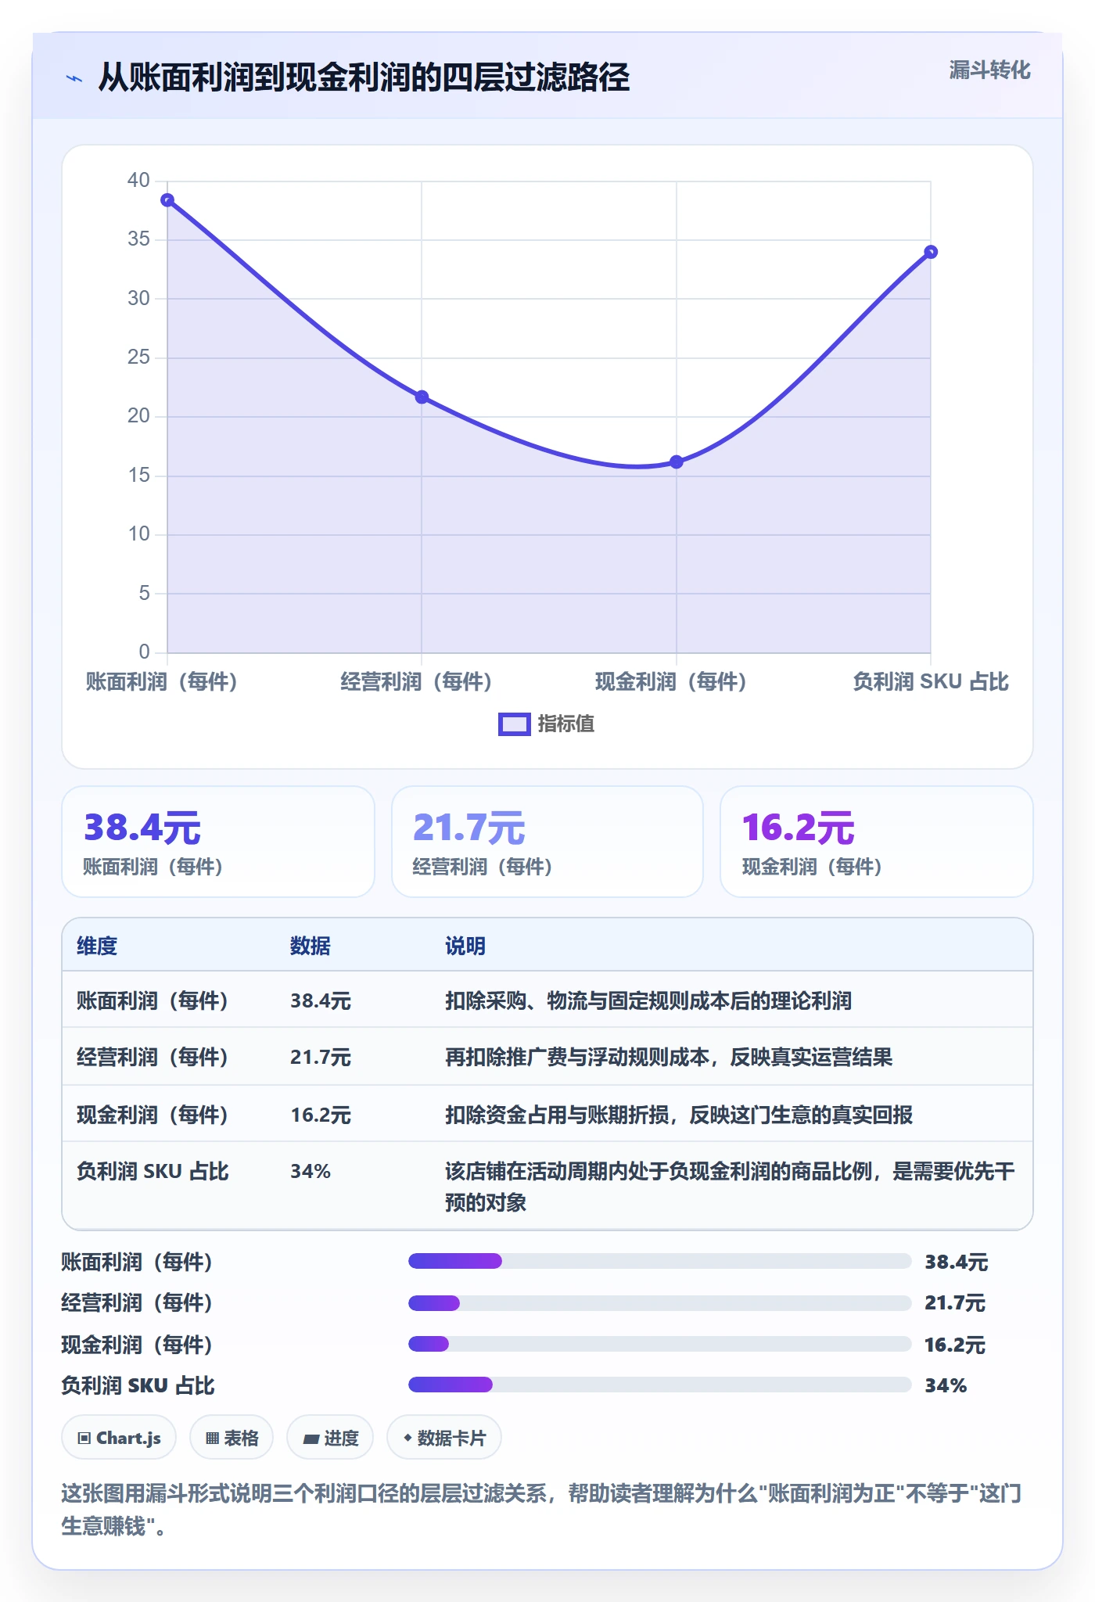Click the 账面利润（每件） progress bar
The height and width of the screenshot is (1602, 1095).
click(660, 1261)
